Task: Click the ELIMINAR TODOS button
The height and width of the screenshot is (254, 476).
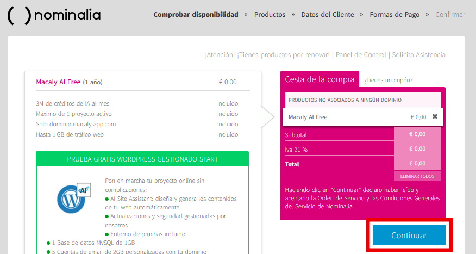Action: coord(417,176)
